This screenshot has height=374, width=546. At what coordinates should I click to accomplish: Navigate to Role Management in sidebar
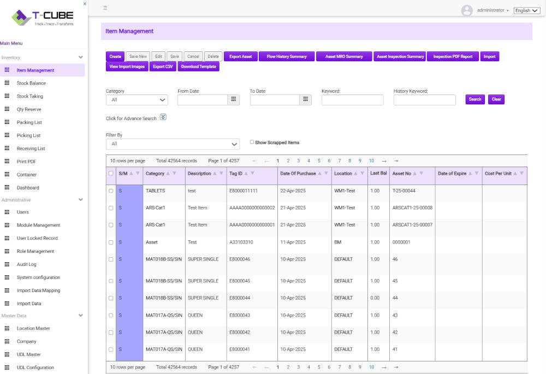(x=35, y=251)
